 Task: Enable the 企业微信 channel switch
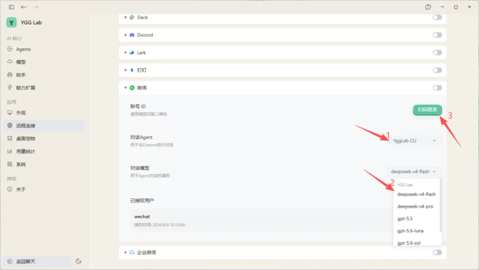(437, 252)
